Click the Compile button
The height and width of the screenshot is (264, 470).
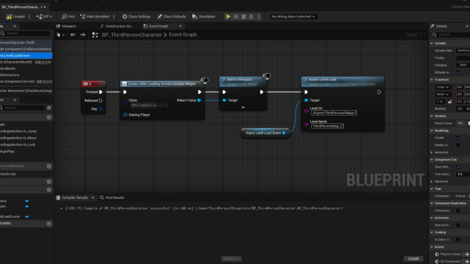16,16
